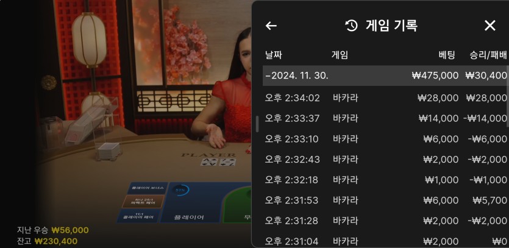Open the 오후 2:31:28 baccarat record
The height and width of the screenshot is (248, 509).
[385, 221]
